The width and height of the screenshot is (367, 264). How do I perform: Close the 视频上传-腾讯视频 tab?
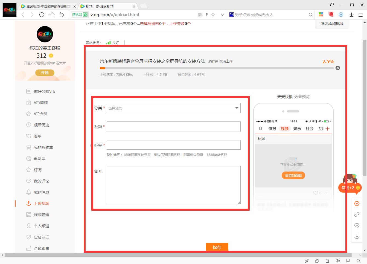[x=134, y=6]
